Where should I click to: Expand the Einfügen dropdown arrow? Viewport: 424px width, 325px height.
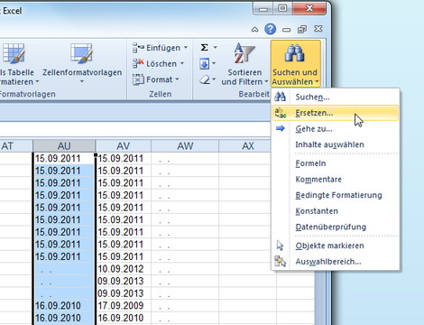pyautogui.click(x=186, y=48)
